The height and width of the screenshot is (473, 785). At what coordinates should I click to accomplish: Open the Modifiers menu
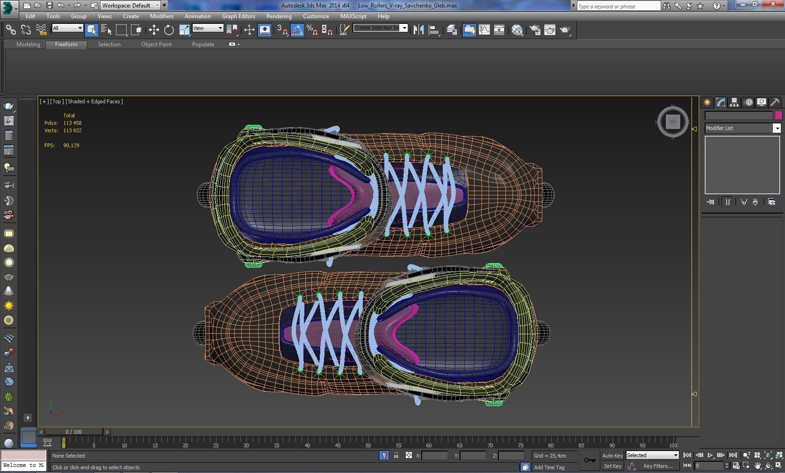[162, 16]
